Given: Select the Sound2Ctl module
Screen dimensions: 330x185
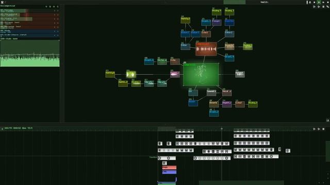Looking at the screenshot, I should point(211,92).
